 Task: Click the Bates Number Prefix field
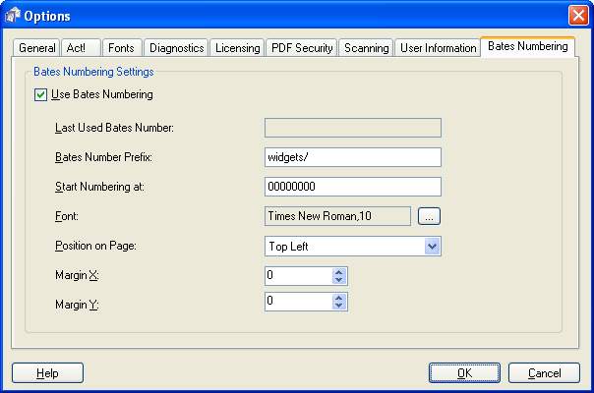pos(352,157)
